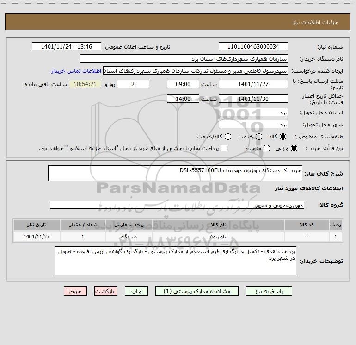Click the استان محل تحویل field
Image resolution: width=356 pixels, height=345 pixels.
[253, 112]
